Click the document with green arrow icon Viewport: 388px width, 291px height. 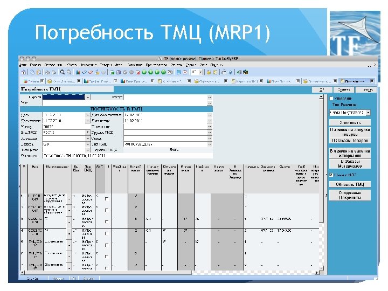pyautogui.click(x=112, y=72)
